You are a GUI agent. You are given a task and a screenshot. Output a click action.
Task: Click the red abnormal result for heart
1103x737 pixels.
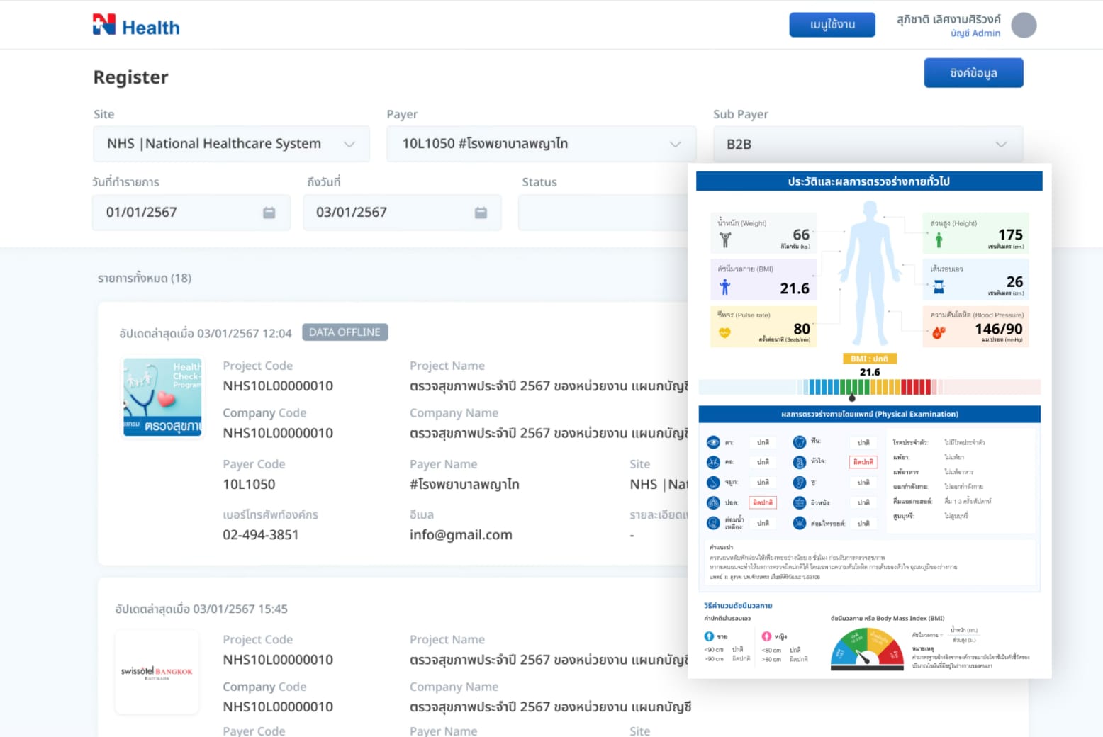point(863,462)
